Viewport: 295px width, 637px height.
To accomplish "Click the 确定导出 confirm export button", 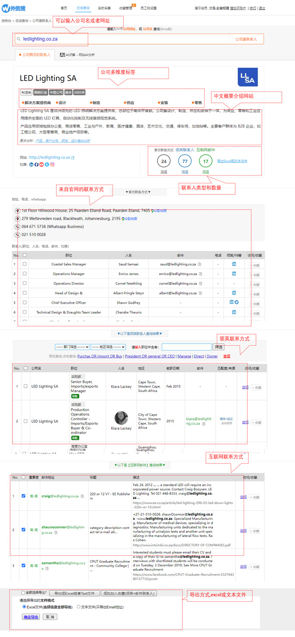I will (31, 617).
